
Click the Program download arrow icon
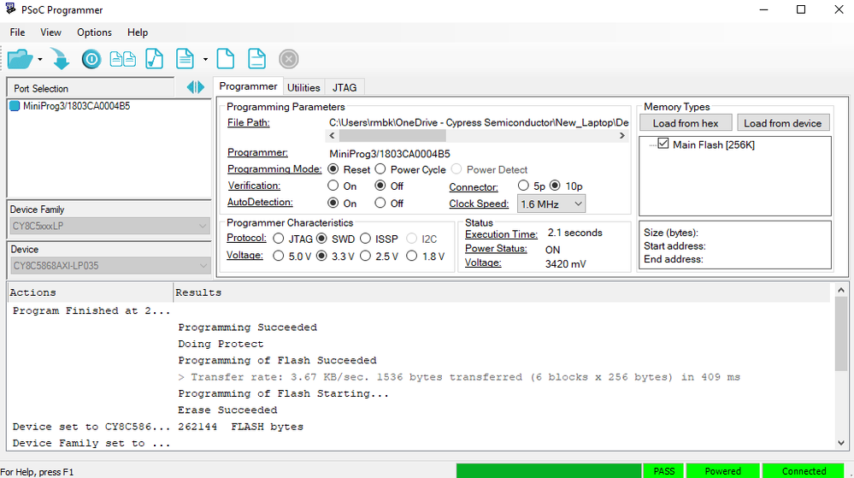coord(60,59)
